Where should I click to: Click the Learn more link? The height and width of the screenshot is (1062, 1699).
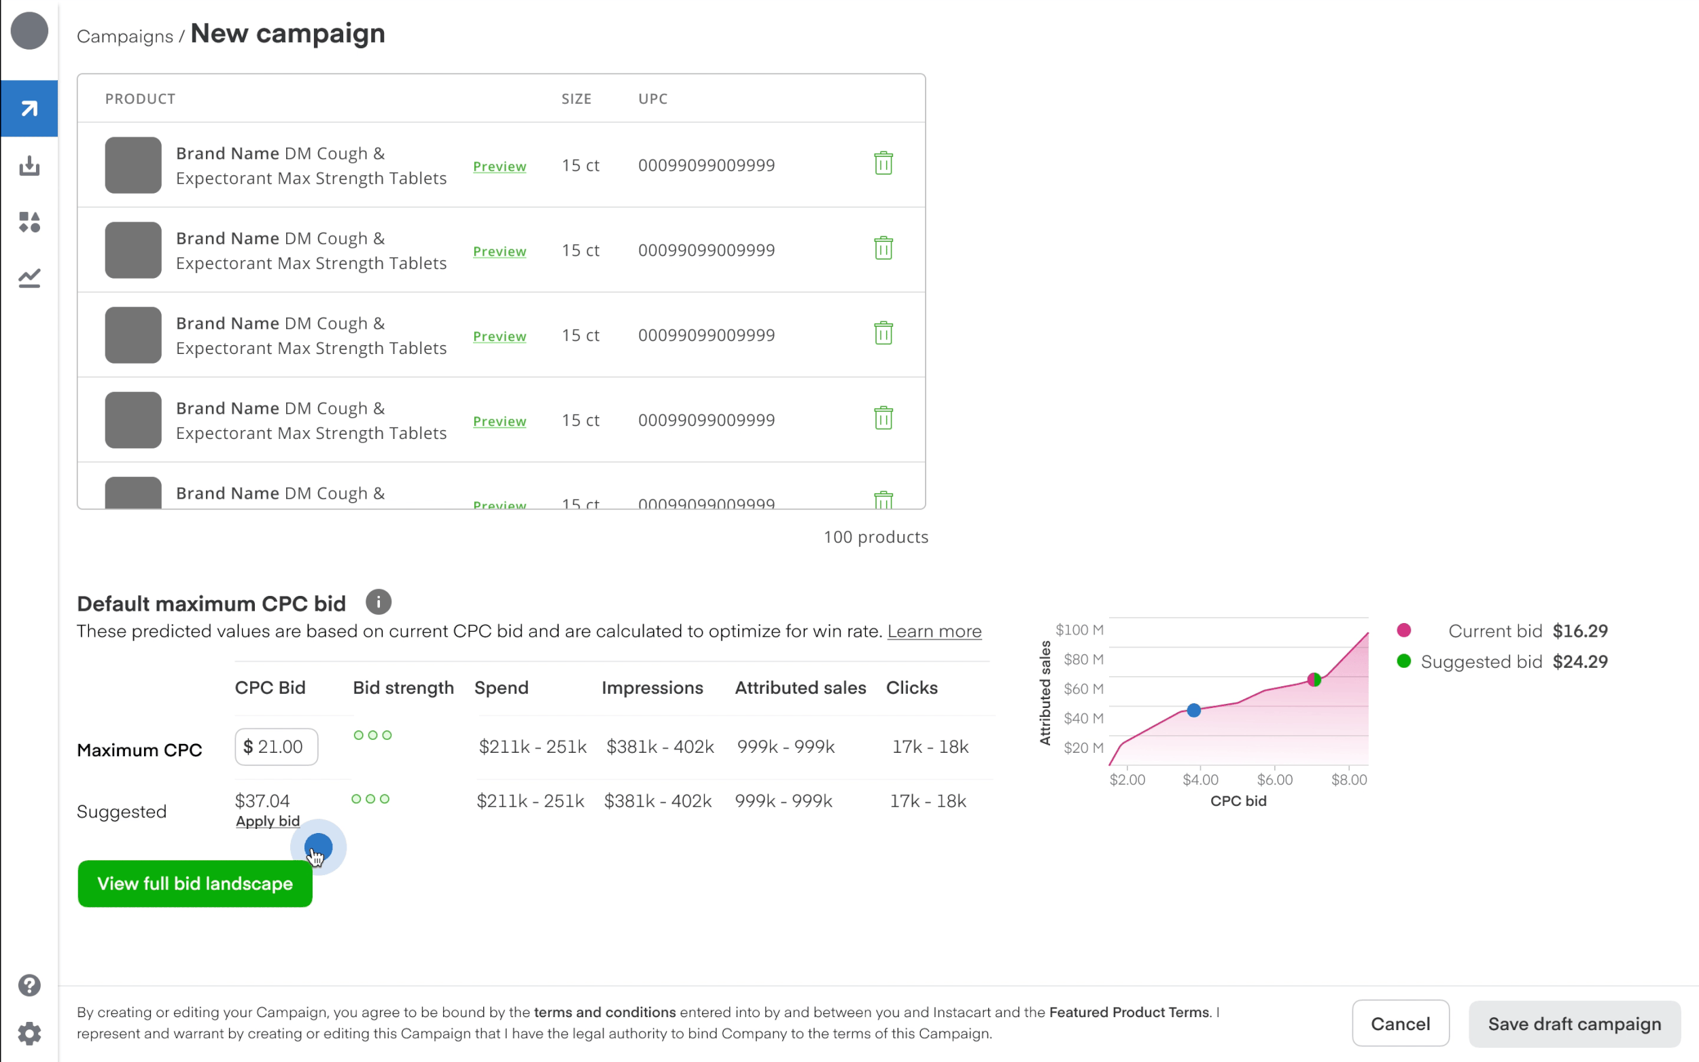(x=934, y=631)
